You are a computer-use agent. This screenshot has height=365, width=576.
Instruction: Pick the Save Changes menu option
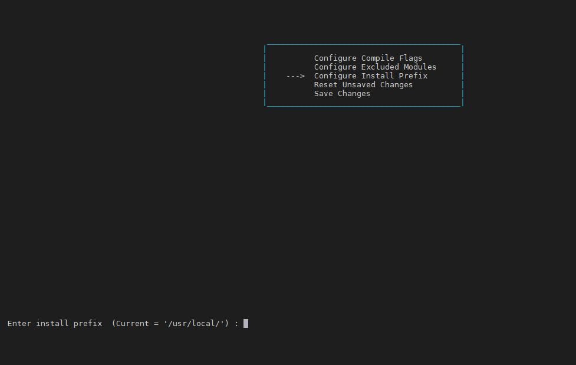pyautogui.click(x=342, y=94)
